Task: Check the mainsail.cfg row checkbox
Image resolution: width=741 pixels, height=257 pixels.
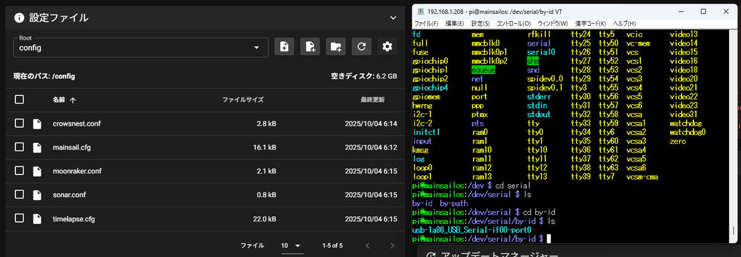Action: [x=19, y=147]
